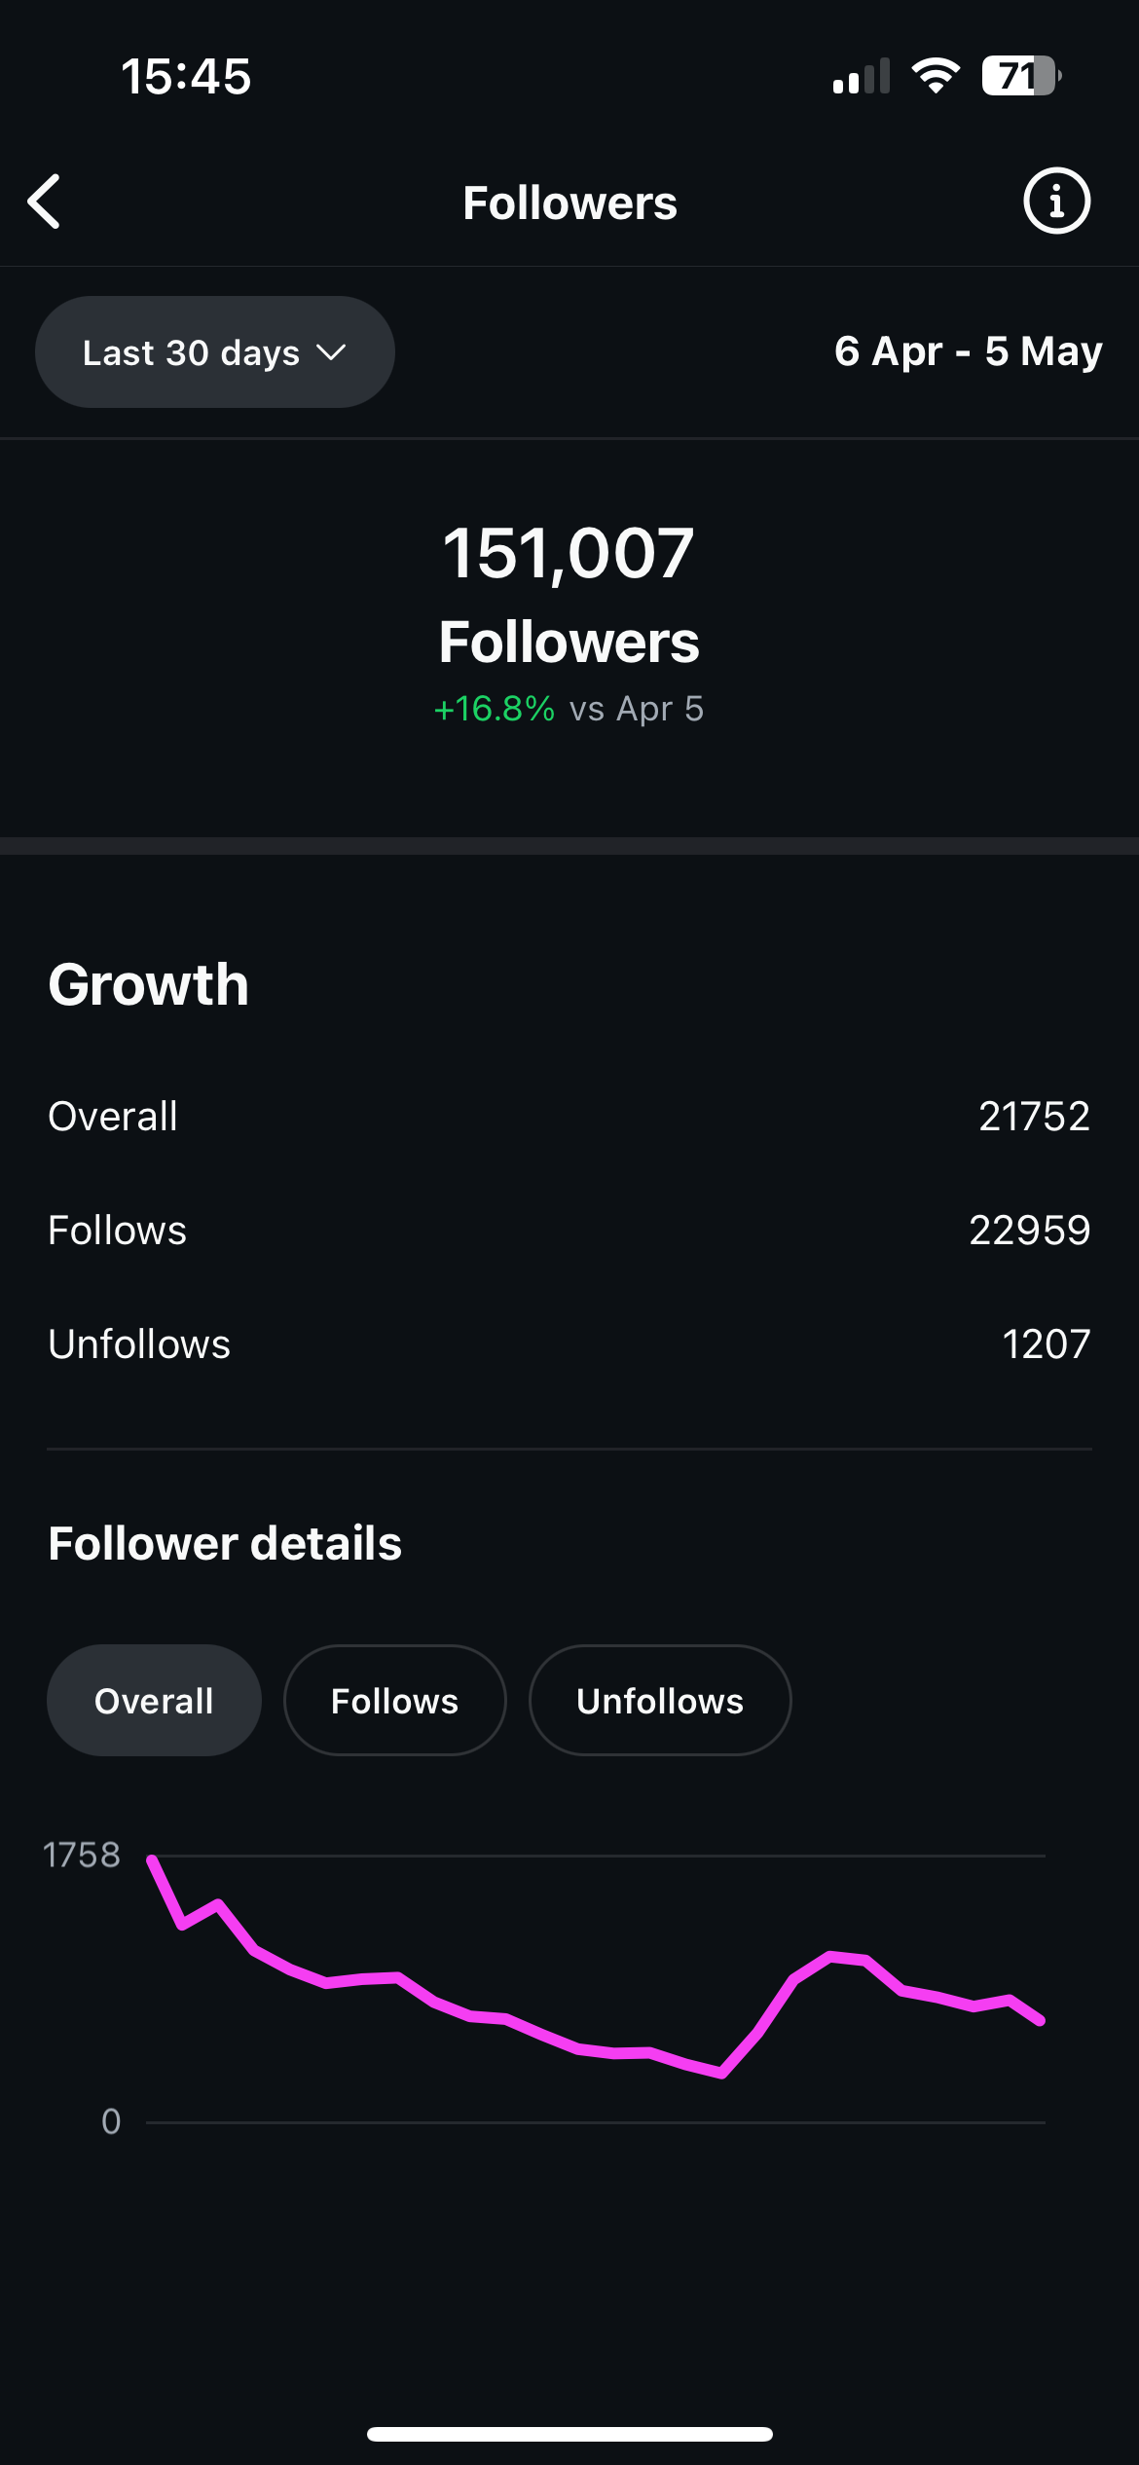The image size is (1139, 2465).
Task: Tap the back arrow icon
Action: pos(45,202)
